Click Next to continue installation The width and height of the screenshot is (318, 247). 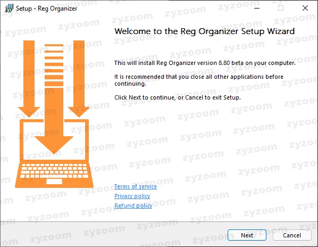pyautogui.click(x=247, y=235)
